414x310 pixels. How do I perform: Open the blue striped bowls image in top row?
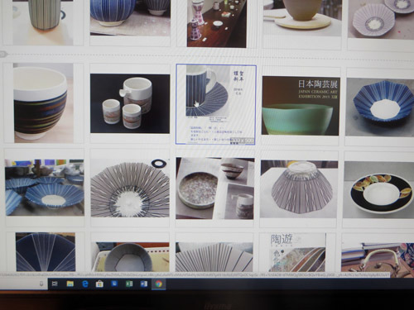(130, 17)
